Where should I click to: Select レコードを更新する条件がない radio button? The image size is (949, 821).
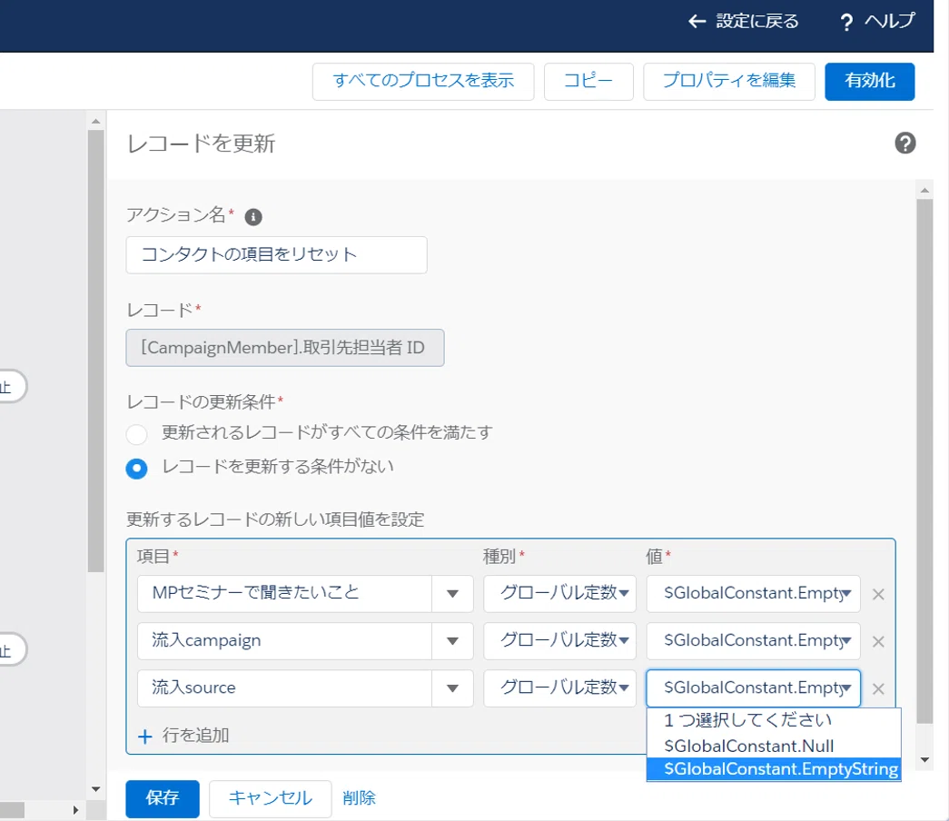(x=137, y=469)
